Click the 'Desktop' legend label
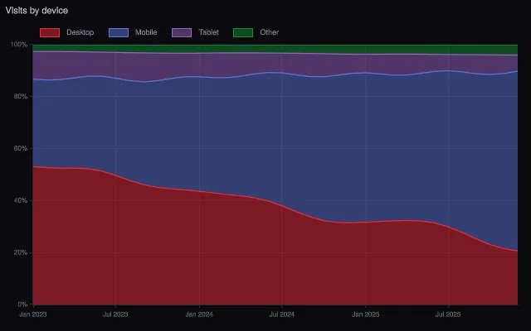 (x=80, y=32)
